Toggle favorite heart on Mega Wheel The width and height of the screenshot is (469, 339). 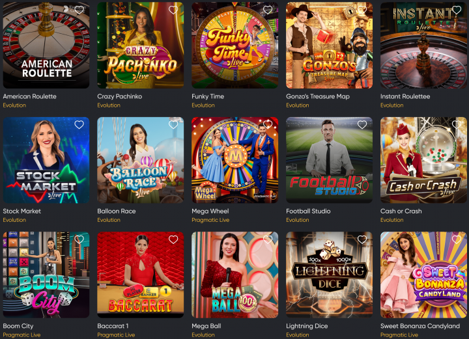[x=268, y=125]
